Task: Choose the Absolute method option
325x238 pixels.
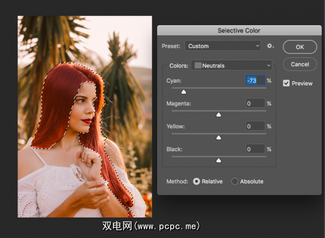Action: coord(235,181)
